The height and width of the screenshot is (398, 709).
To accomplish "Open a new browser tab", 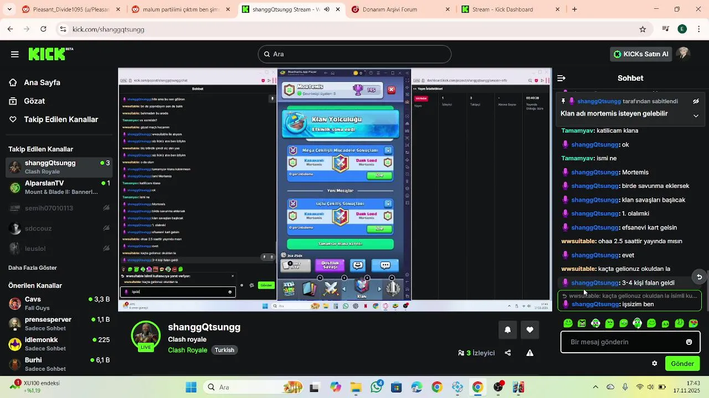I will click(x=574, y=9).
